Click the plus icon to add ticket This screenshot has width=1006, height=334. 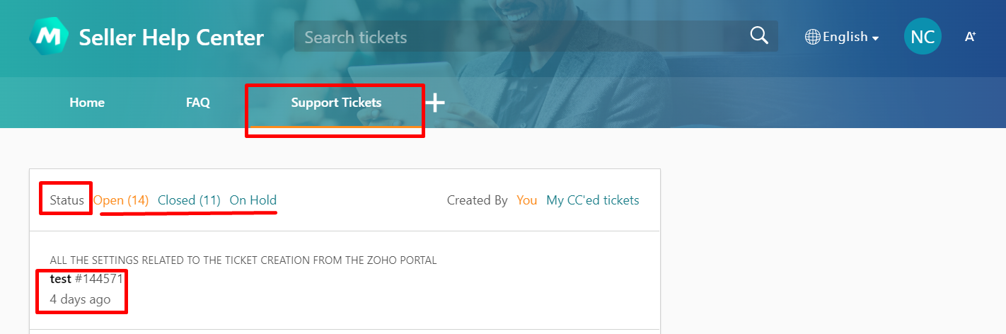tap(435, 103)
